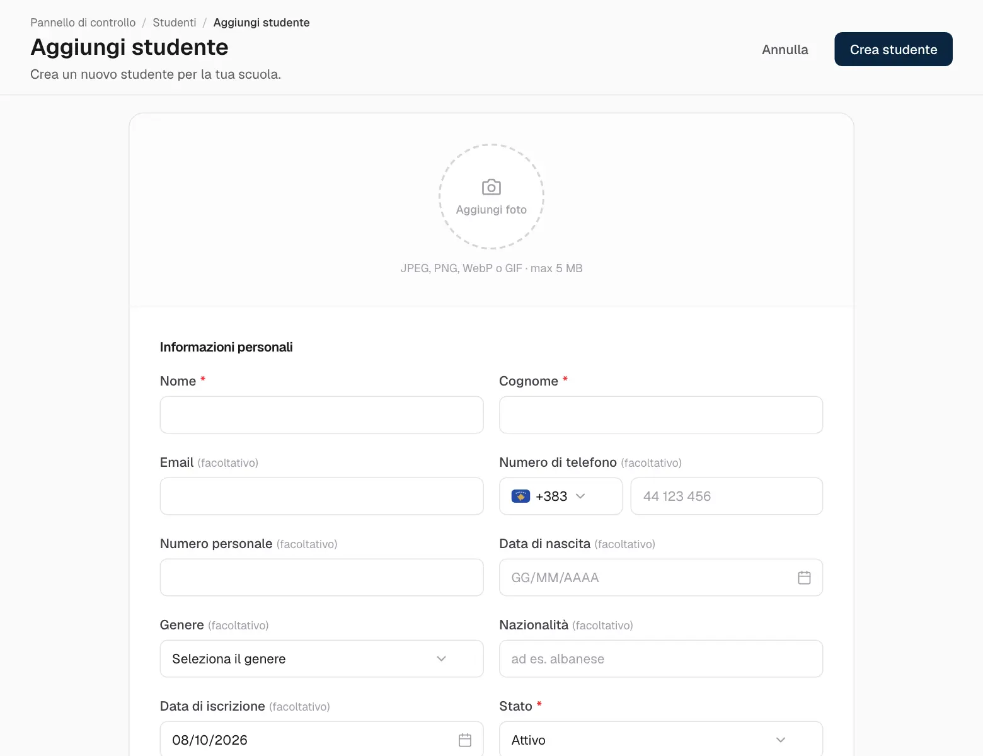
Task: Click the enrollment date field 08/10/2026
Action: pyautogui.click(x=321, y=739)
